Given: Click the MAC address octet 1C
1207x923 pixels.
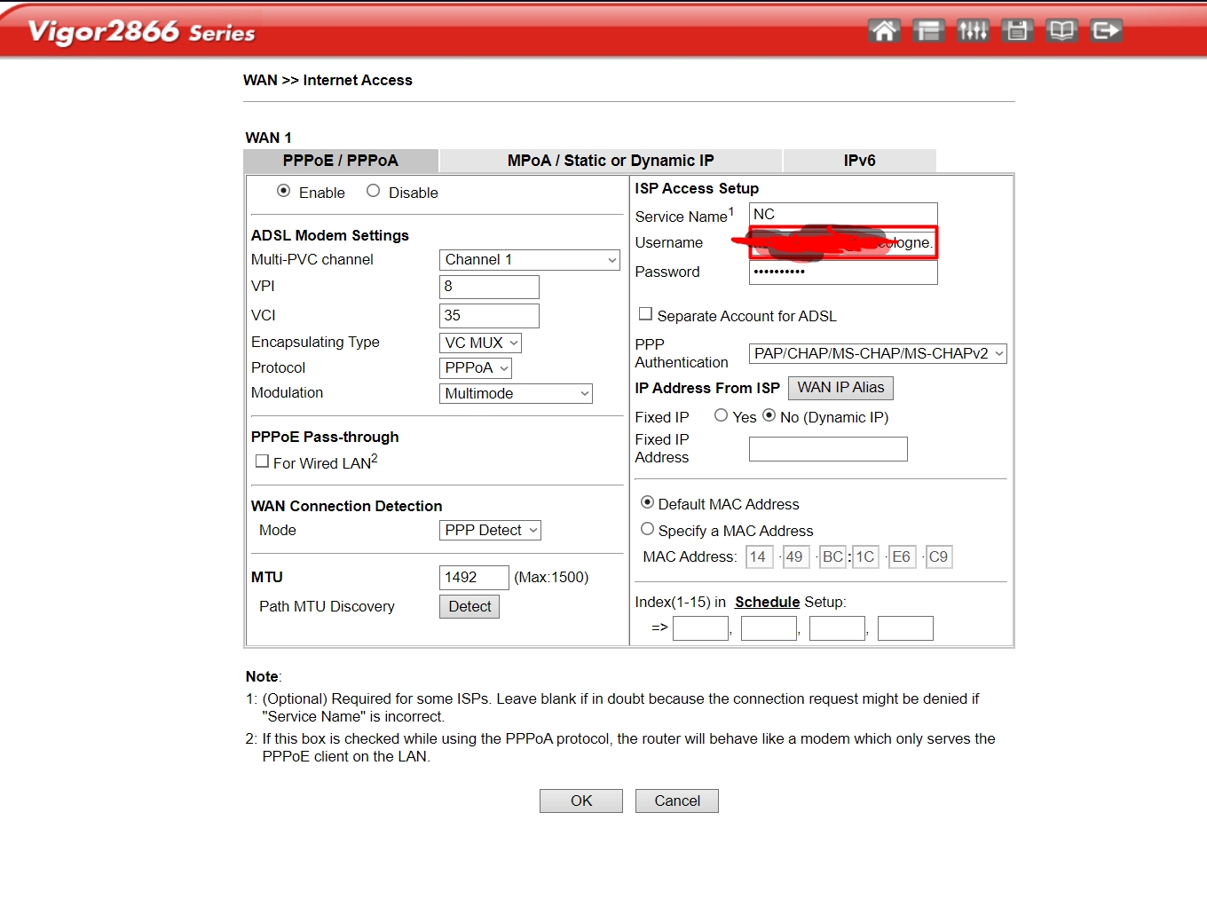Looking at the screenshot, I should click(865, 556).
